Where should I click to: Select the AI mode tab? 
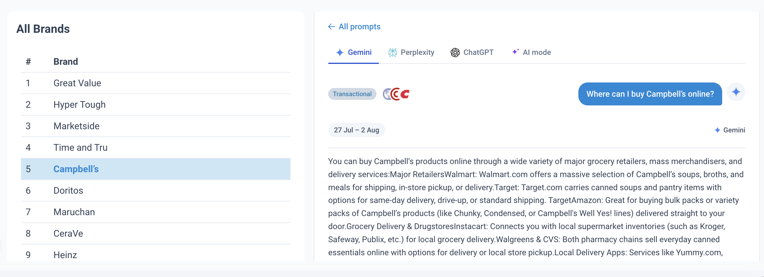coord(531,53)
